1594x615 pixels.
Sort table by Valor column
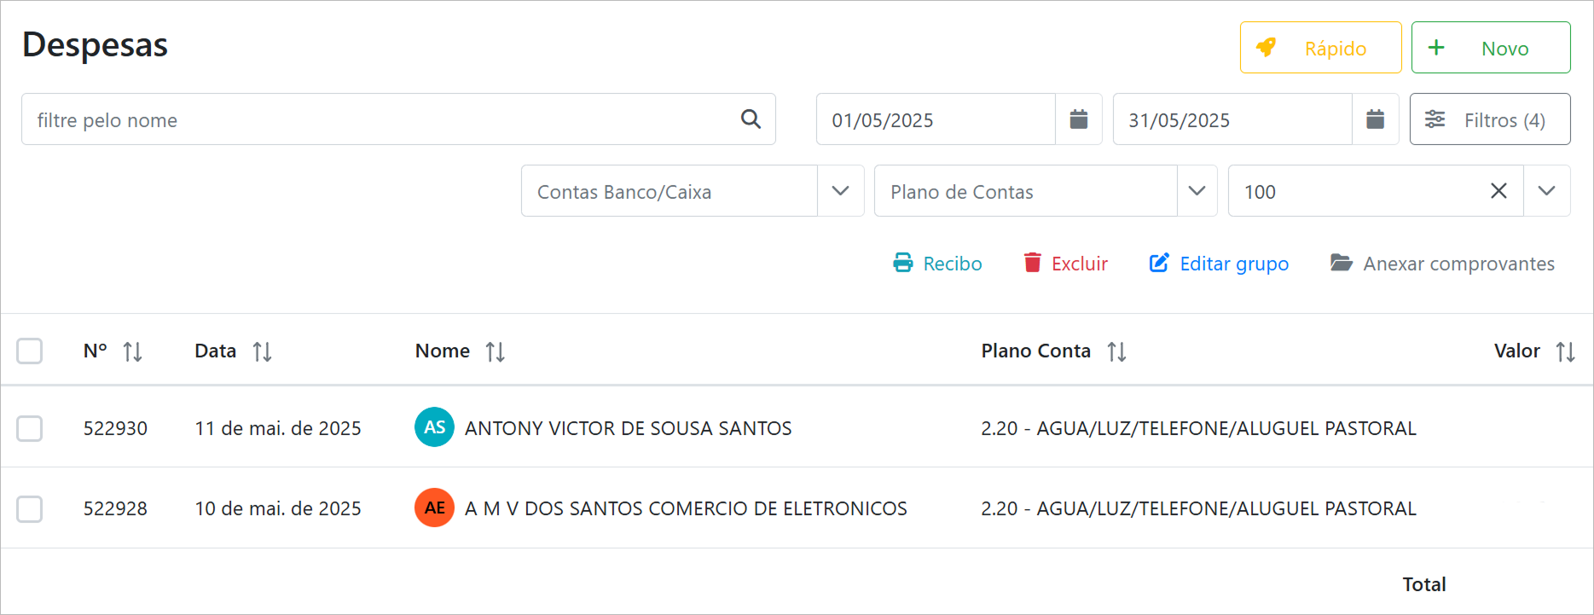(1565, 351)
